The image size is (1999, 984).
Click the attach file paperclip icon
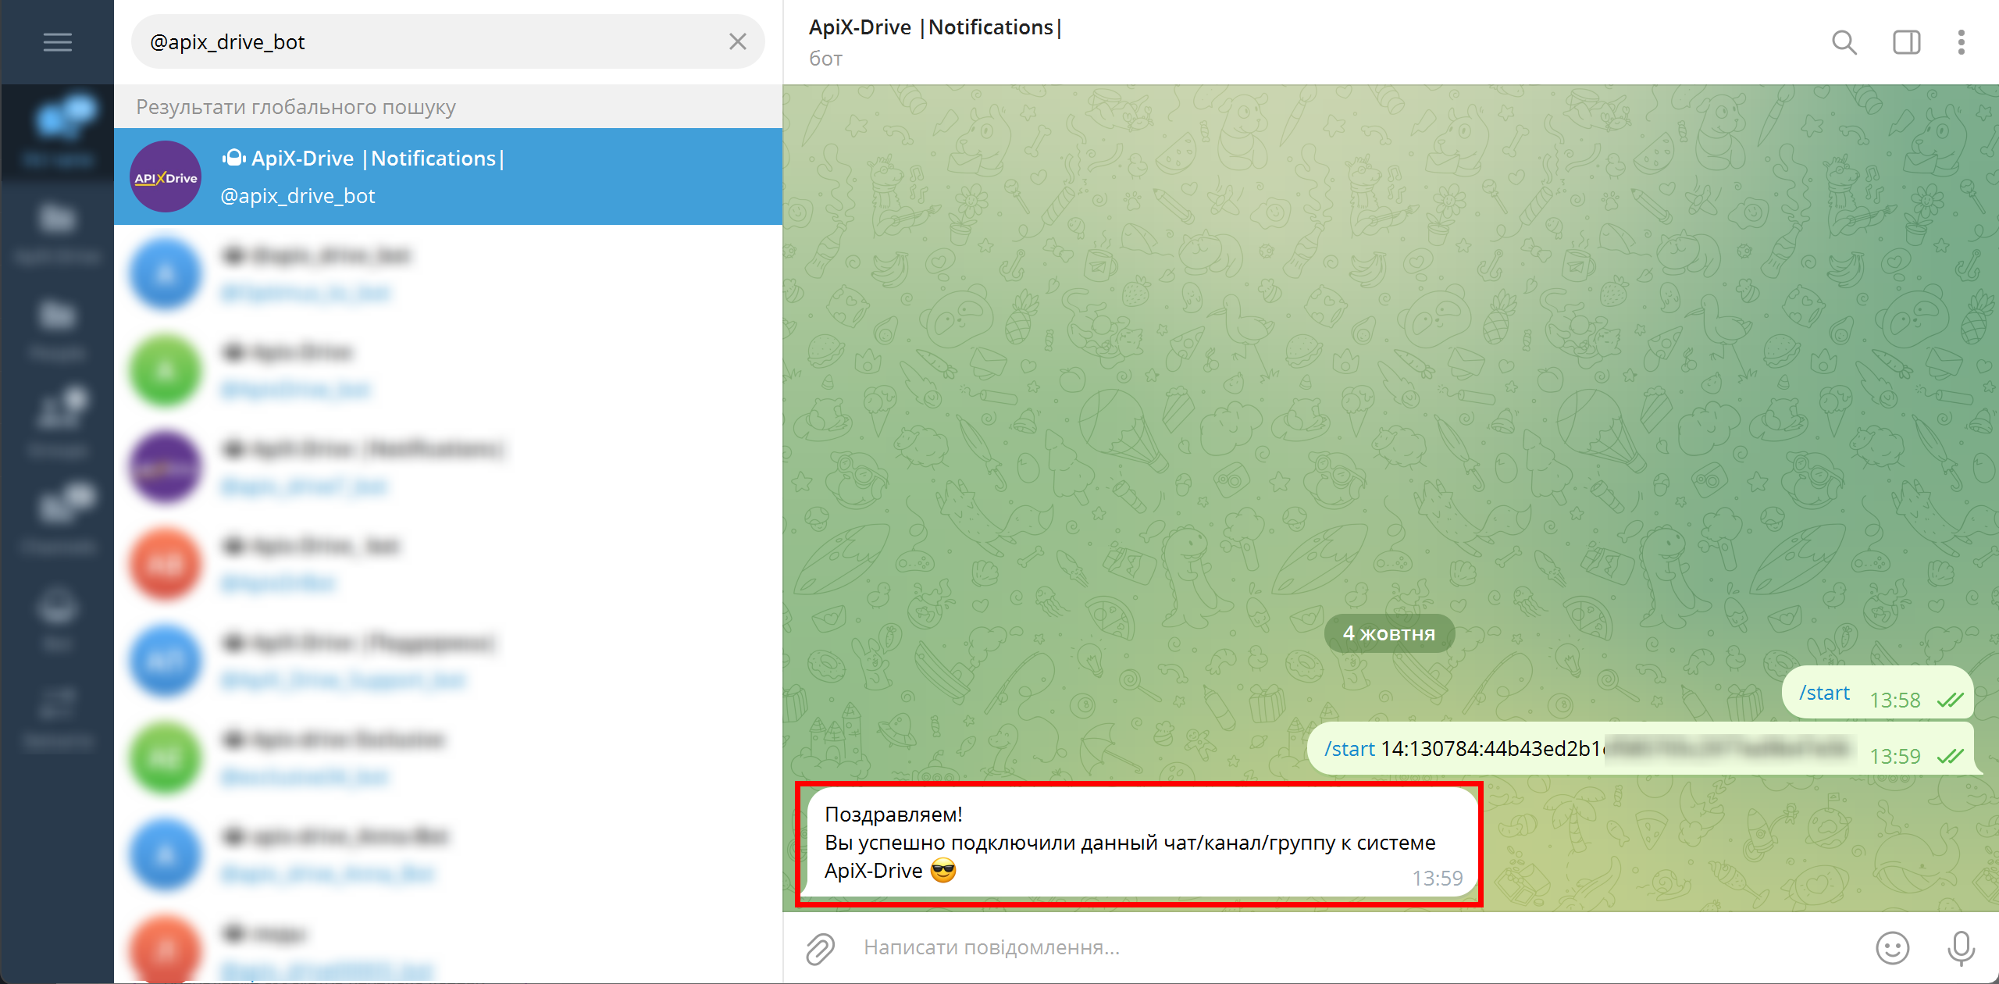coord(820,948)
